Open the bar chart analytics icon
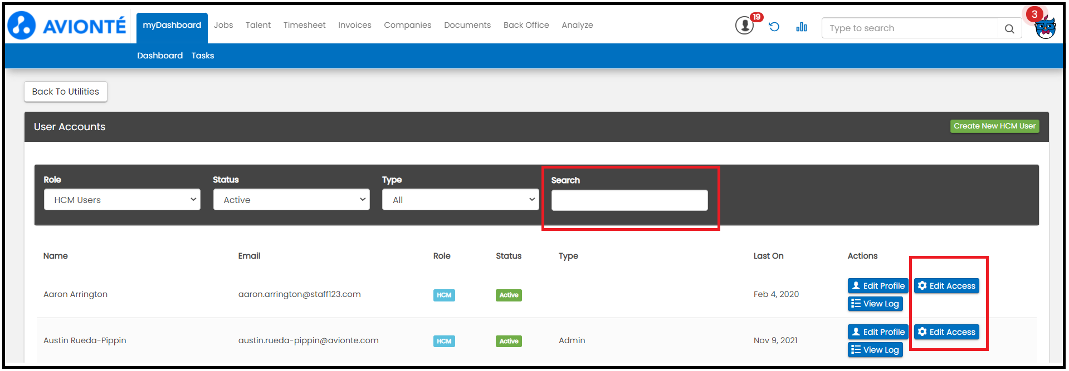 802,27
